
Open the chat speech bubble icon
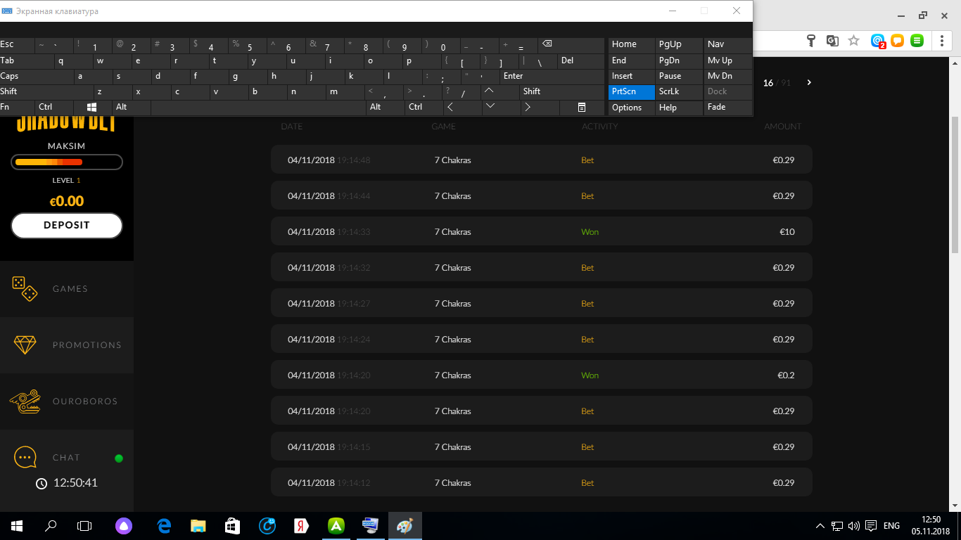point(25,458)
